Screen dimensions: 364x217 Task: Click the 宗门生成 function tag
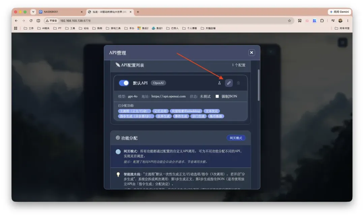(x=198, y=116)
